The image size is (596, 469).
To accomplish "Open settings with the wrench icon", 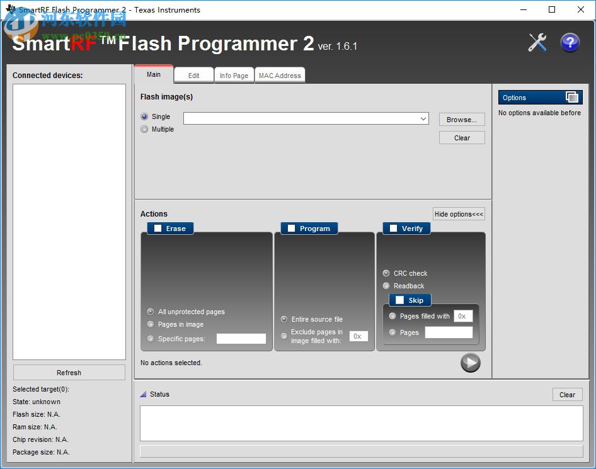I will pos(537,42).
